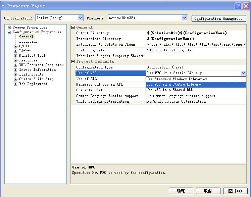The height and width of the screenshot is (197, 251).
Task: Expand XML Document Generator node
Action: (15, 65)
